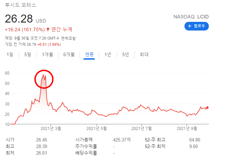Click the 시가총액 value 425.37억

pyautogui.click(x=122, y=140)
